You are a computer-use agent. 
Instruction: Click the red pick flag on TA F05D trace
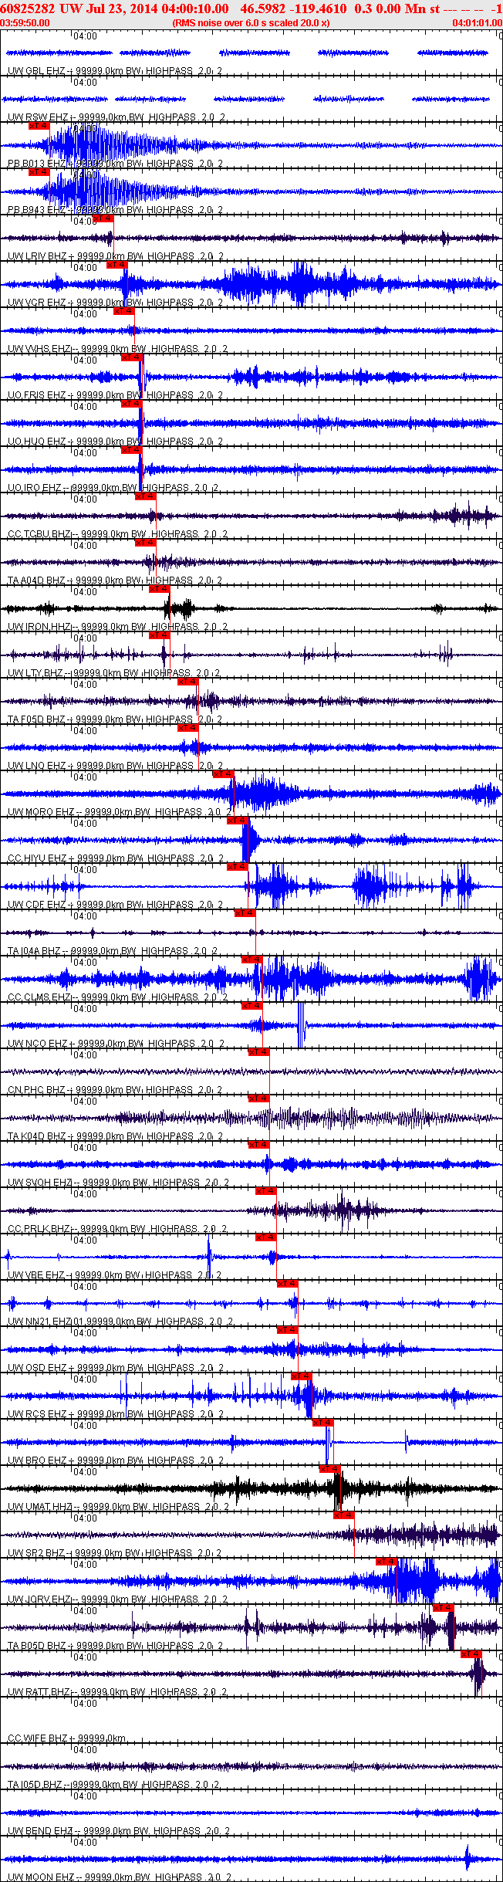(x=188, y=682)
